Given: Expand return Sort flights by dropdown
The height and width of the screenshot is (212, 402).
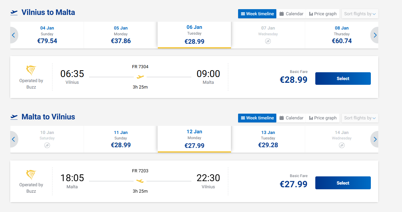Looking at the screenshot, I should (360, 118).
